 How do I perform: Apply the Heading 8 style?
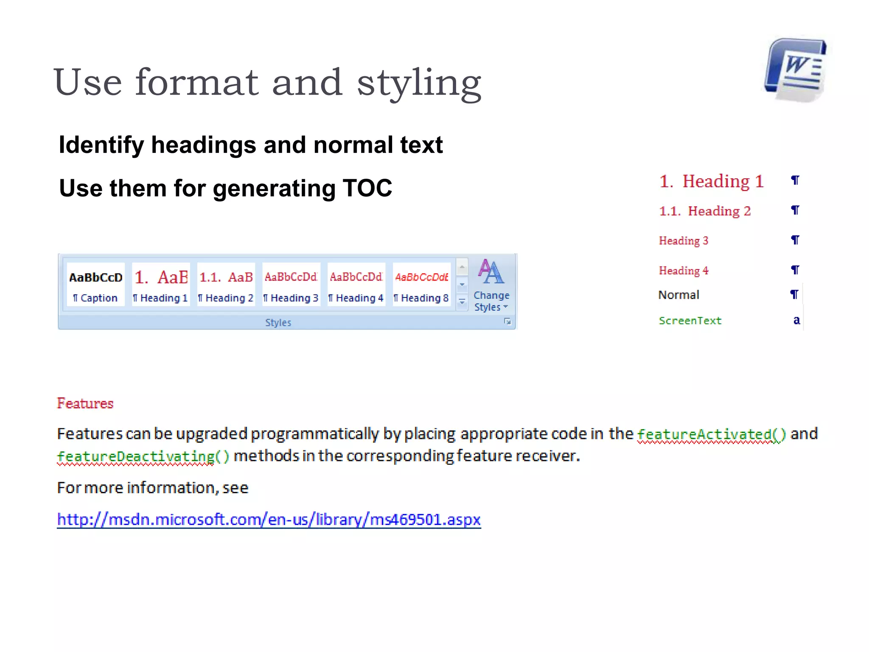[422, 285]
